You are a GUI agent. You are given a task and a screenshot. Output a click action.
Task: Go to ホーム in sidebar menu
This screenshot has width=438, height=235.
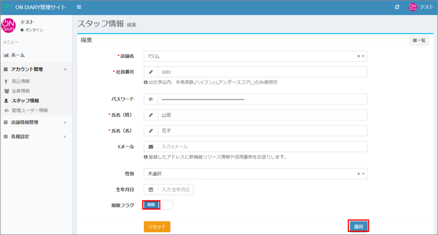[18, 55]
